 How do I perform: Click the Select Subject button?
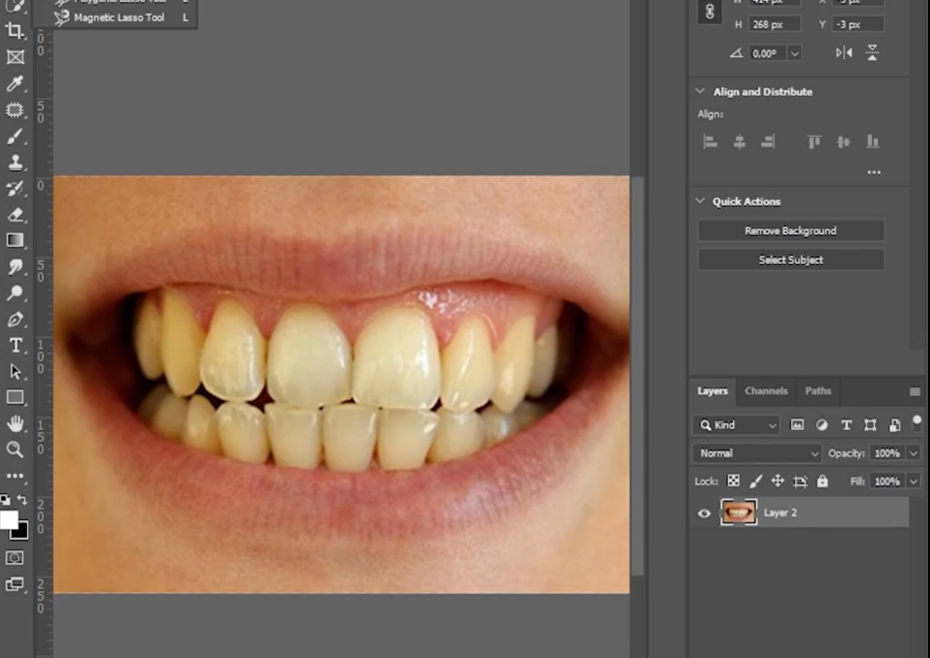tap(791, 259)
